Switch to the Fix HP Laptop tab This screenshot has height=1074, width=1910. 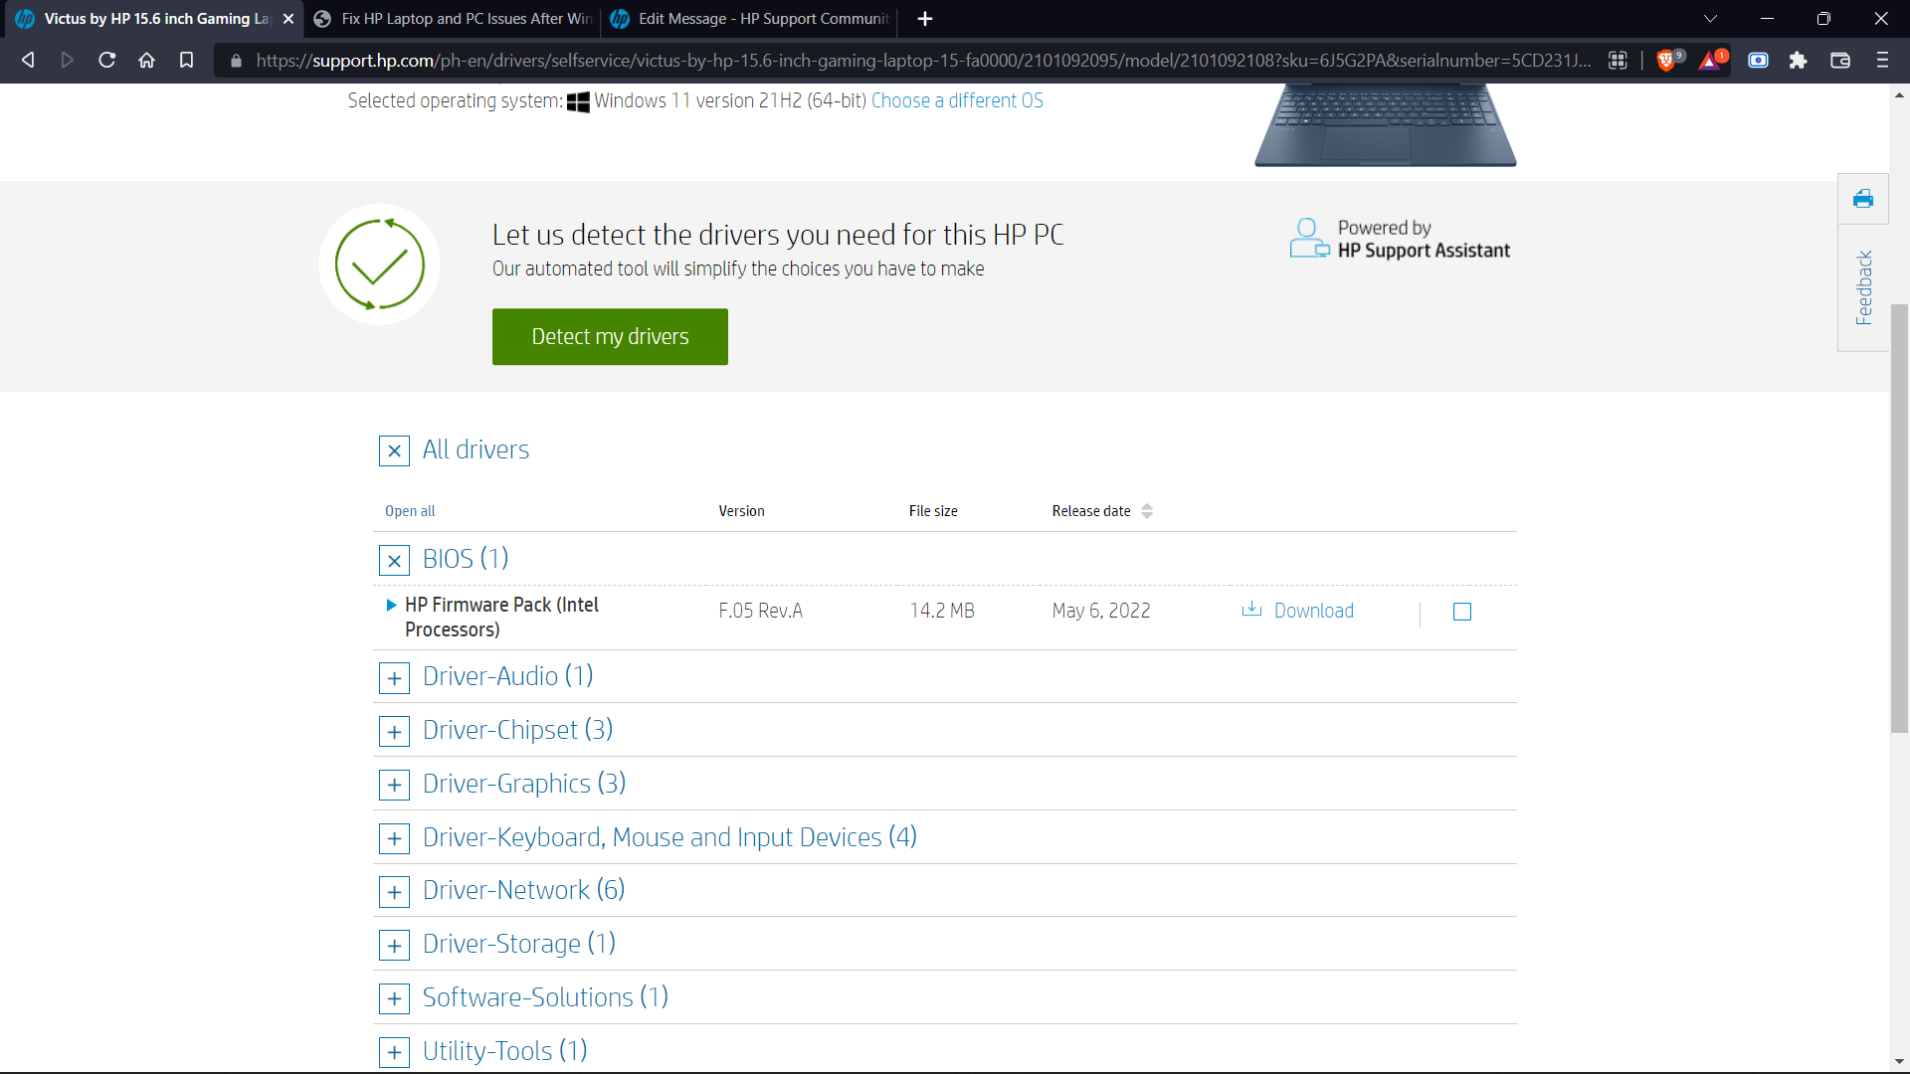tap(451, 19)
